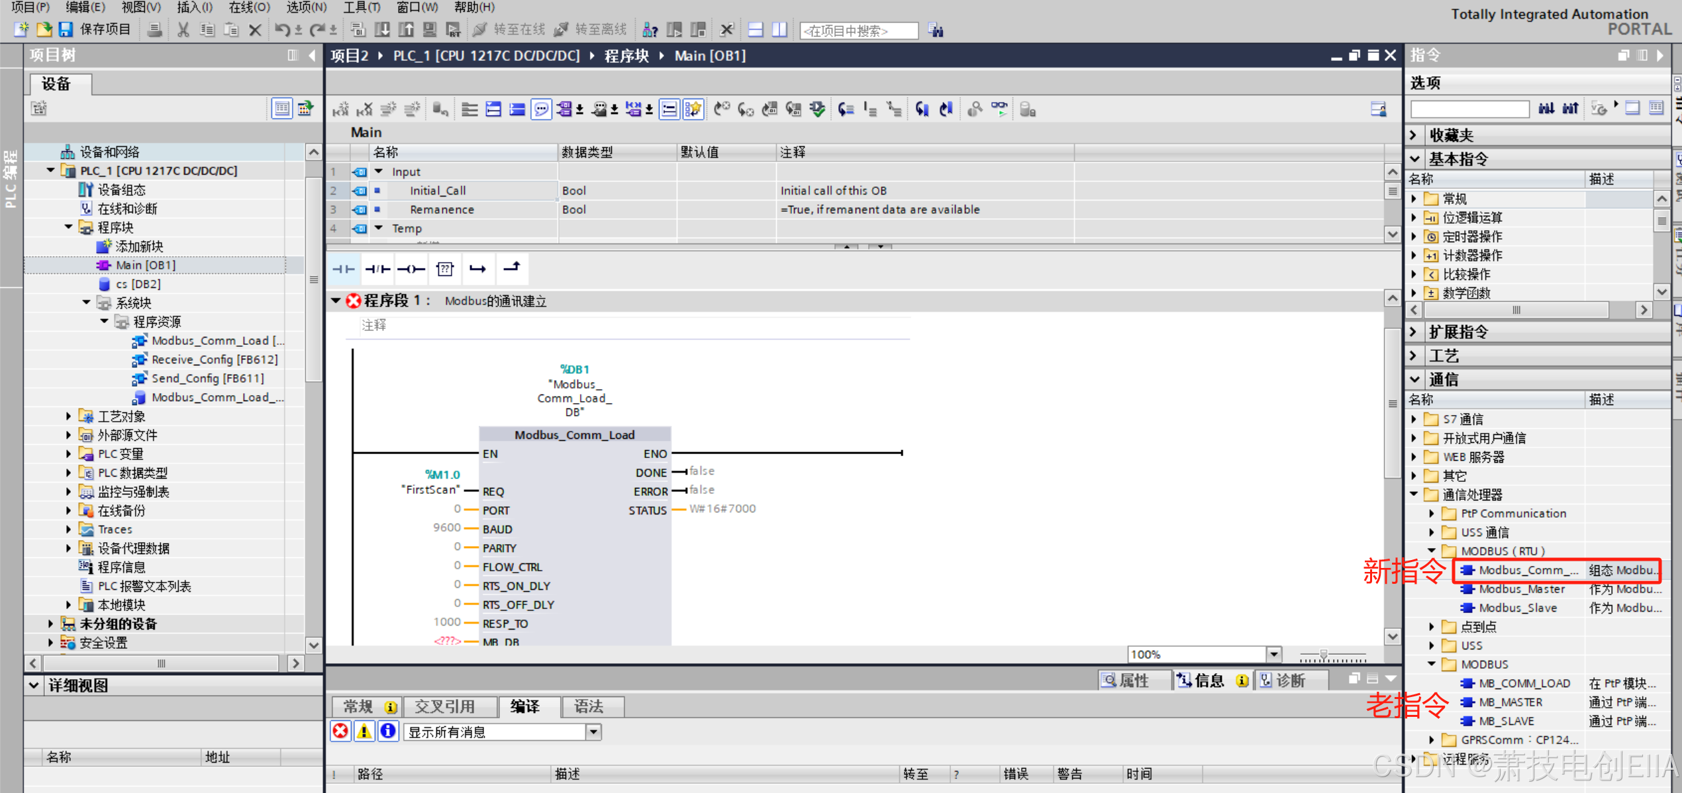Insert an empty box instruction

coord(445,269)
